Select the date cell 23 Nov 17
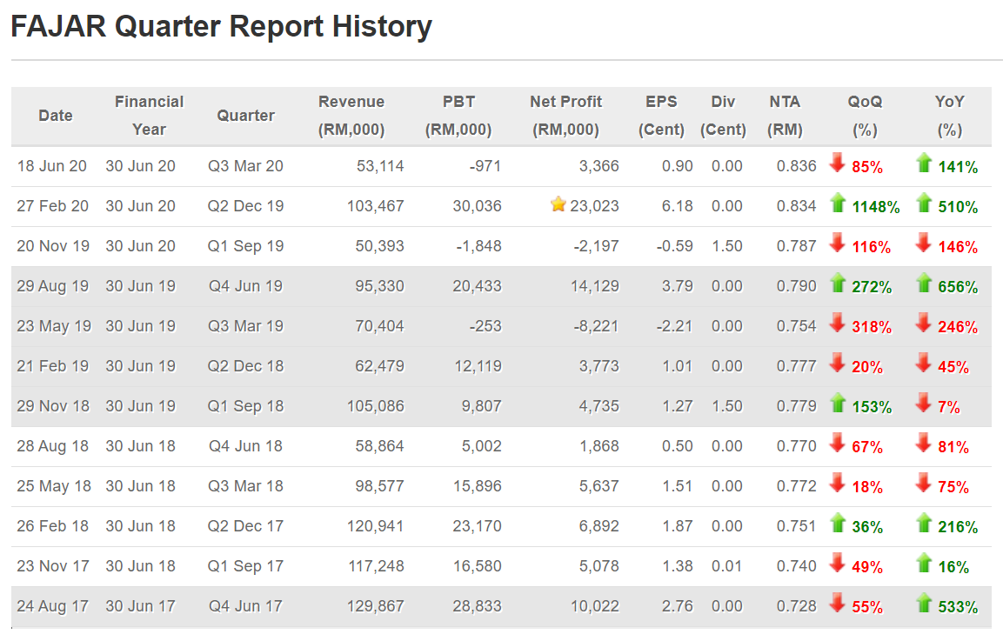Image resolution: width=1003 pixels, height=641 pixels. point(53,566)
